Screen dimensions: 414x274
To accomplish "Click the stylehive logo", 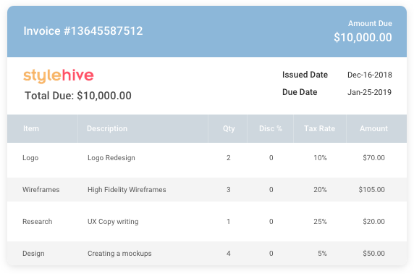I will (59, 76).
